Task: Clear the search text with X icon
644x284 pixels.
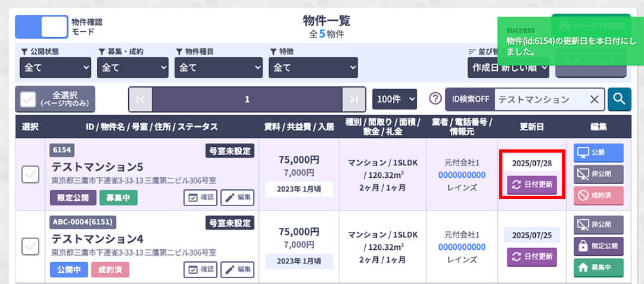Action: tap(594, 99)
